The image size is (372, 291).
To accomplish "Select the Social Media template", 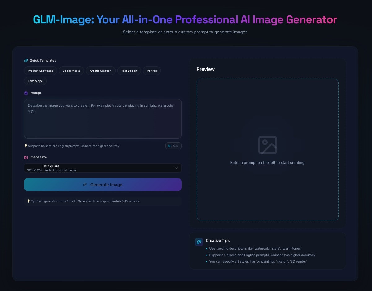I will tap(71, 71).
